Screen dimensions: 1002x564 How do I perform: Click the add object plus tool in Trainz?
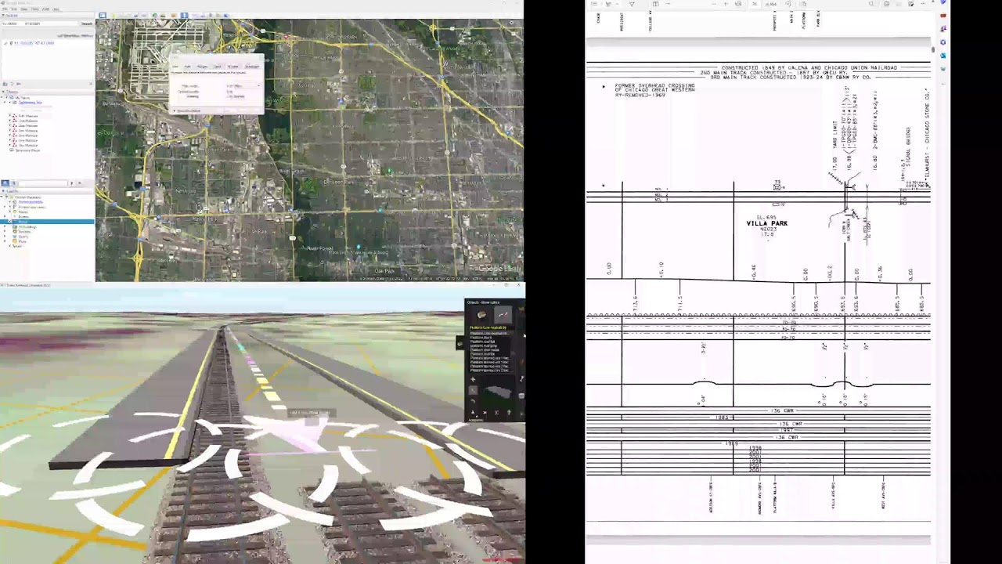pyautogui.click(x=473, y=379)
